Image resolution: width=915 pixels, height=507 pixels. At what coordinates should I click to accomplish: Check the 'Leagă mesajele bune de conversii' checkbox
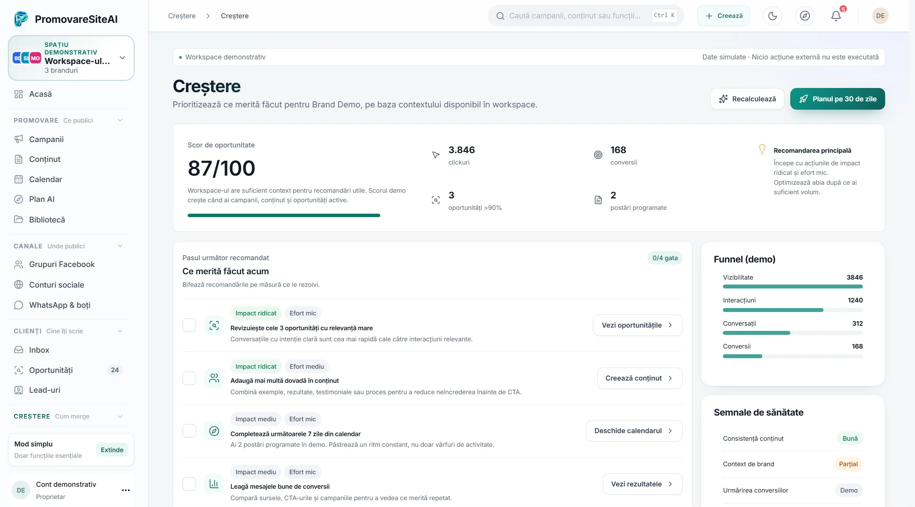click(189, 484)
